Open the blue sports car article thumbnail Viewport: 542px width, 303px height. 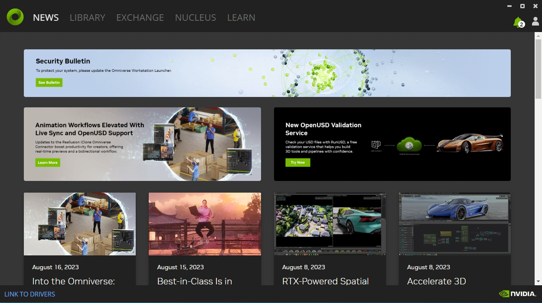click(455, 224)
